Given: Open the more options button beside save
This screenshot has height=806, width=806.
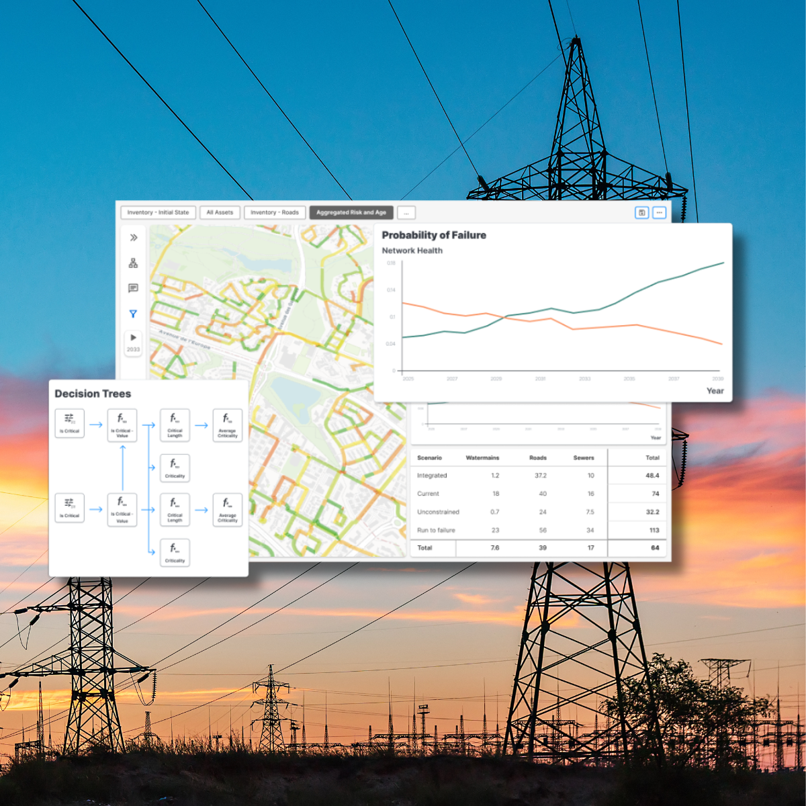Looking at the screenshot, I should tap(660, 212).
